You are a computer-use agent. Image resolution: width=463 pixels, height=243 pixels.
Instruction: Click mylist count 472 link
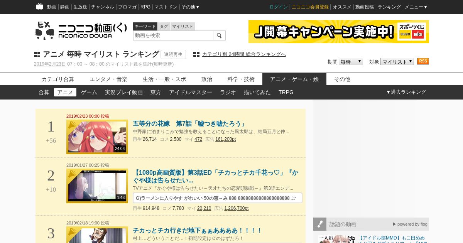click(x=198, y=139)
